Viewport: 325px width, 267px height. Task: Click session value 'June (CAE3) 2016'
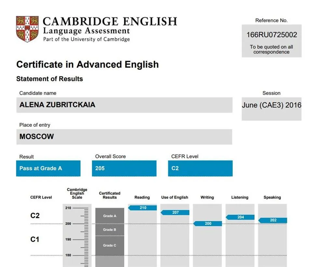[272, 105]
